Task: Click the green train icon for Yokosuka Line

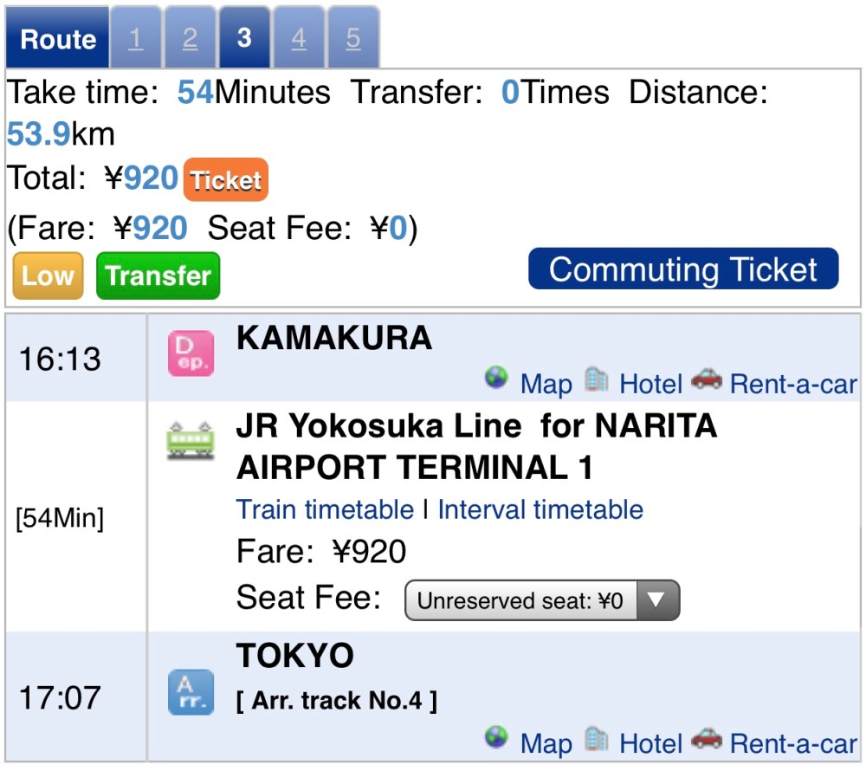Action: coord(191,440)
